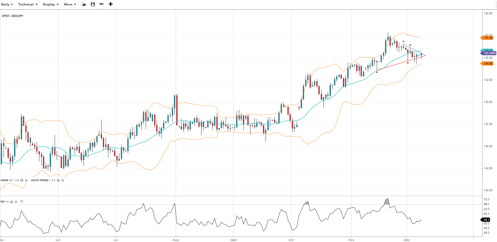Viewport: 497px width, 242px height.
Task: Zoom in using the plus icon
Action: (x=111, y=4)
